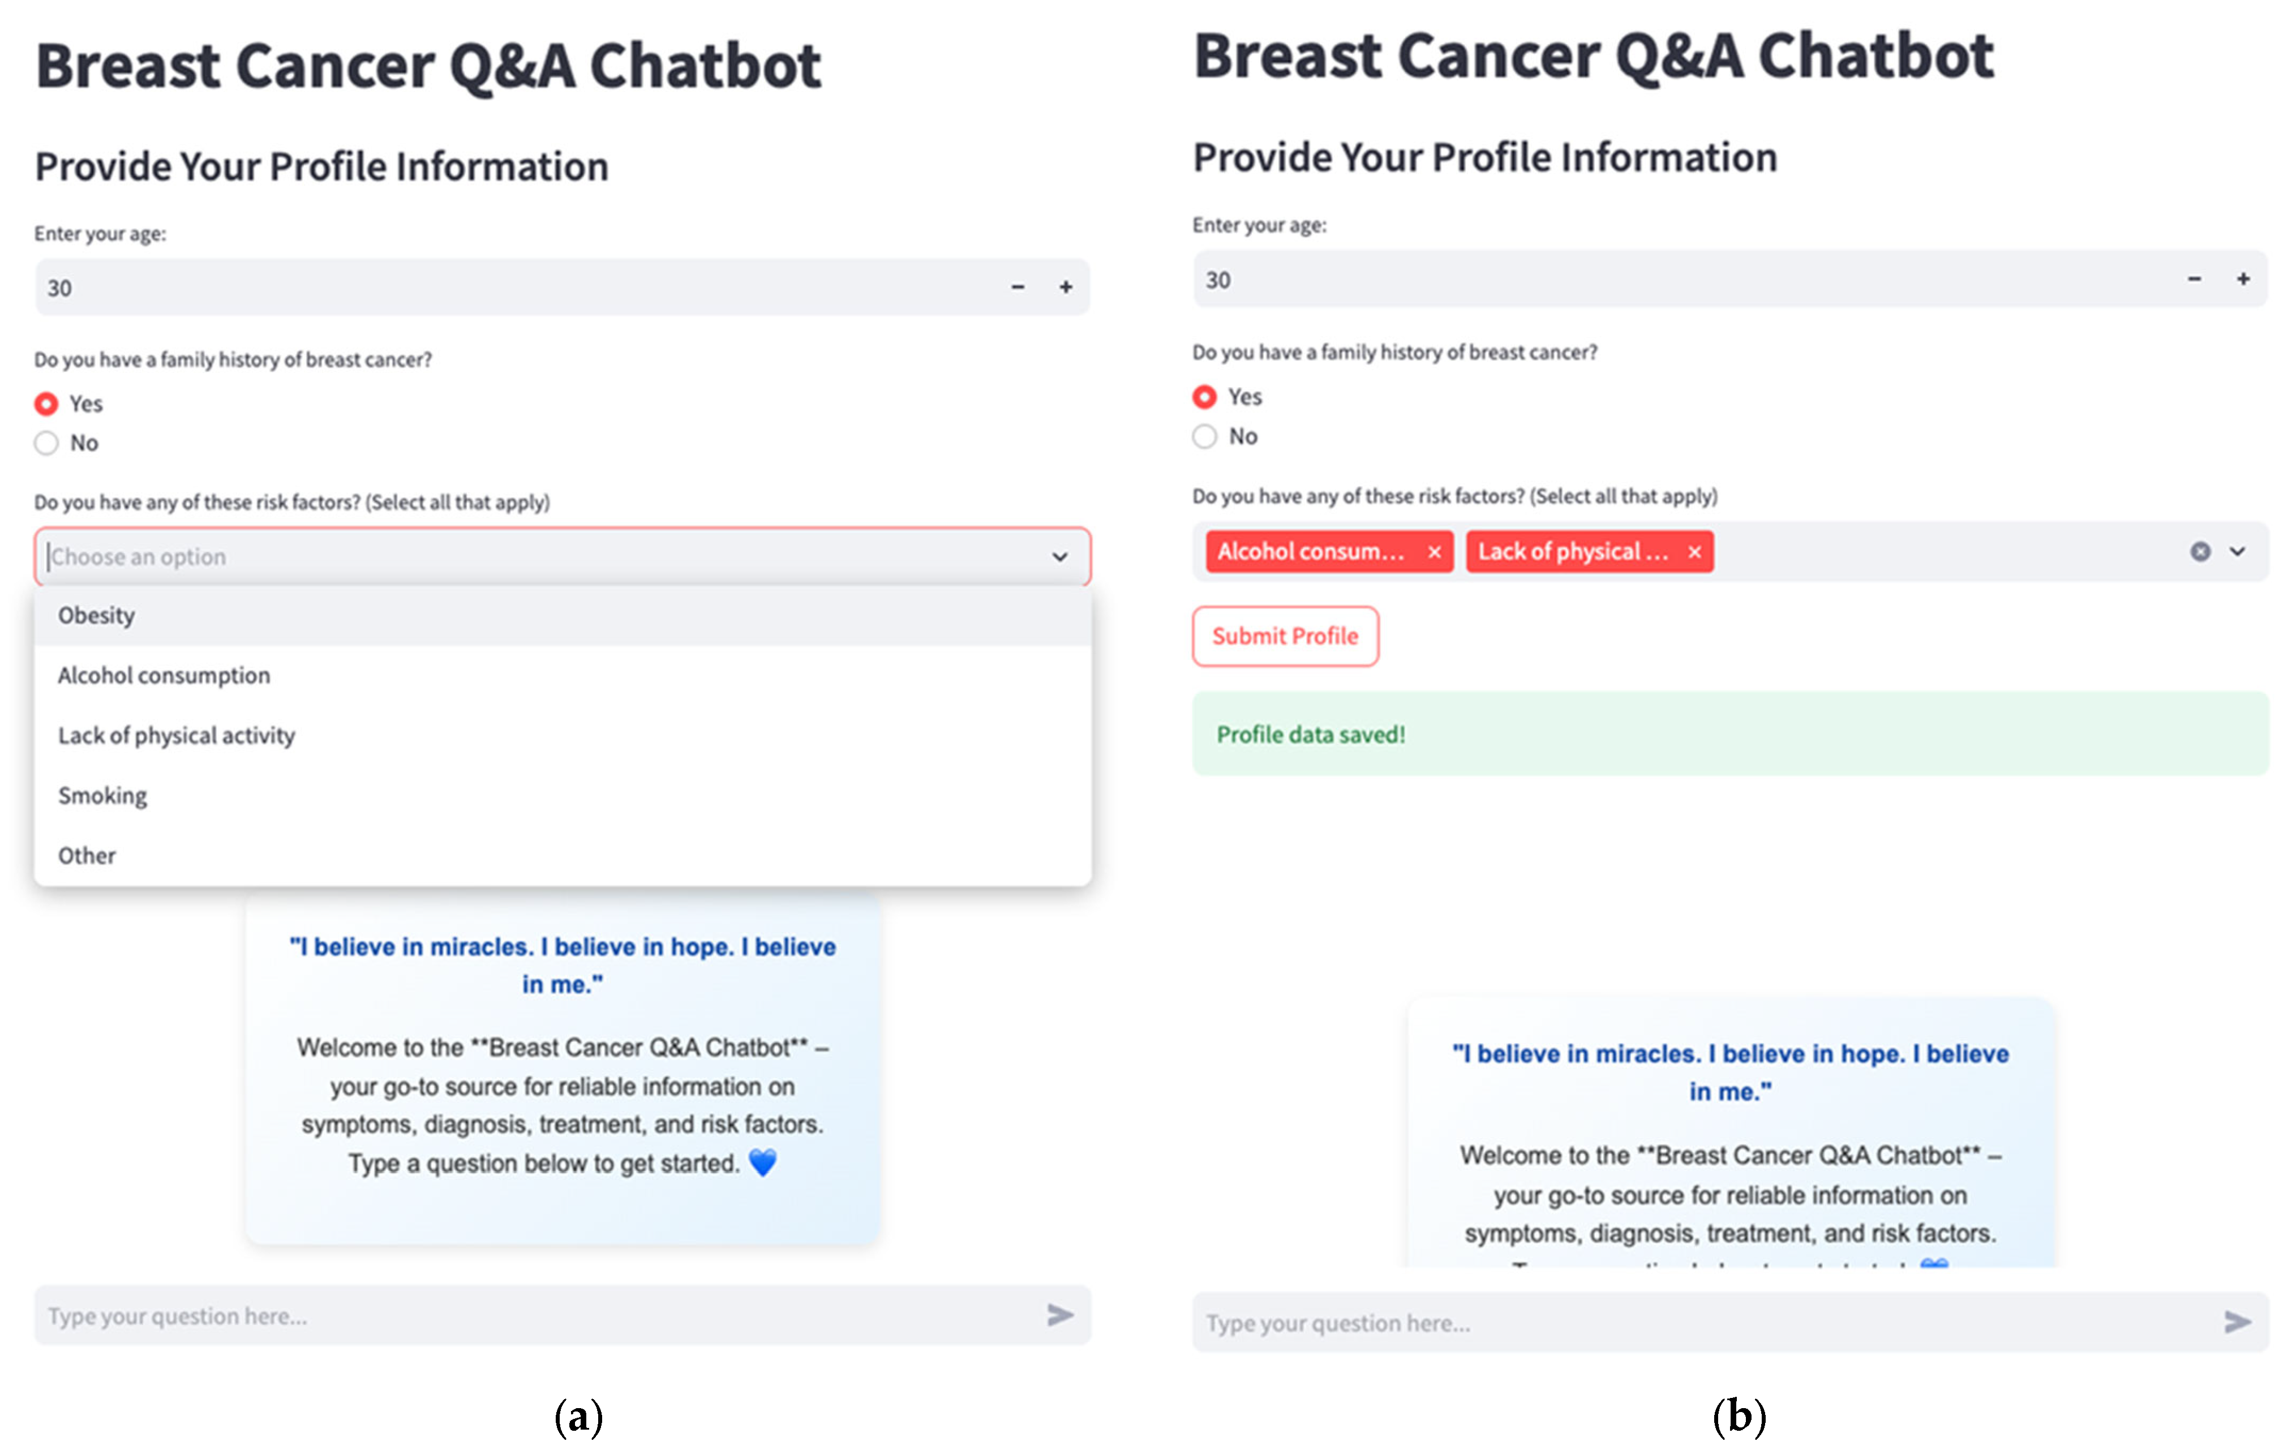Focus the left 'Type your question here' field
This screenshot has height=1450, width=2292.
533,1316
